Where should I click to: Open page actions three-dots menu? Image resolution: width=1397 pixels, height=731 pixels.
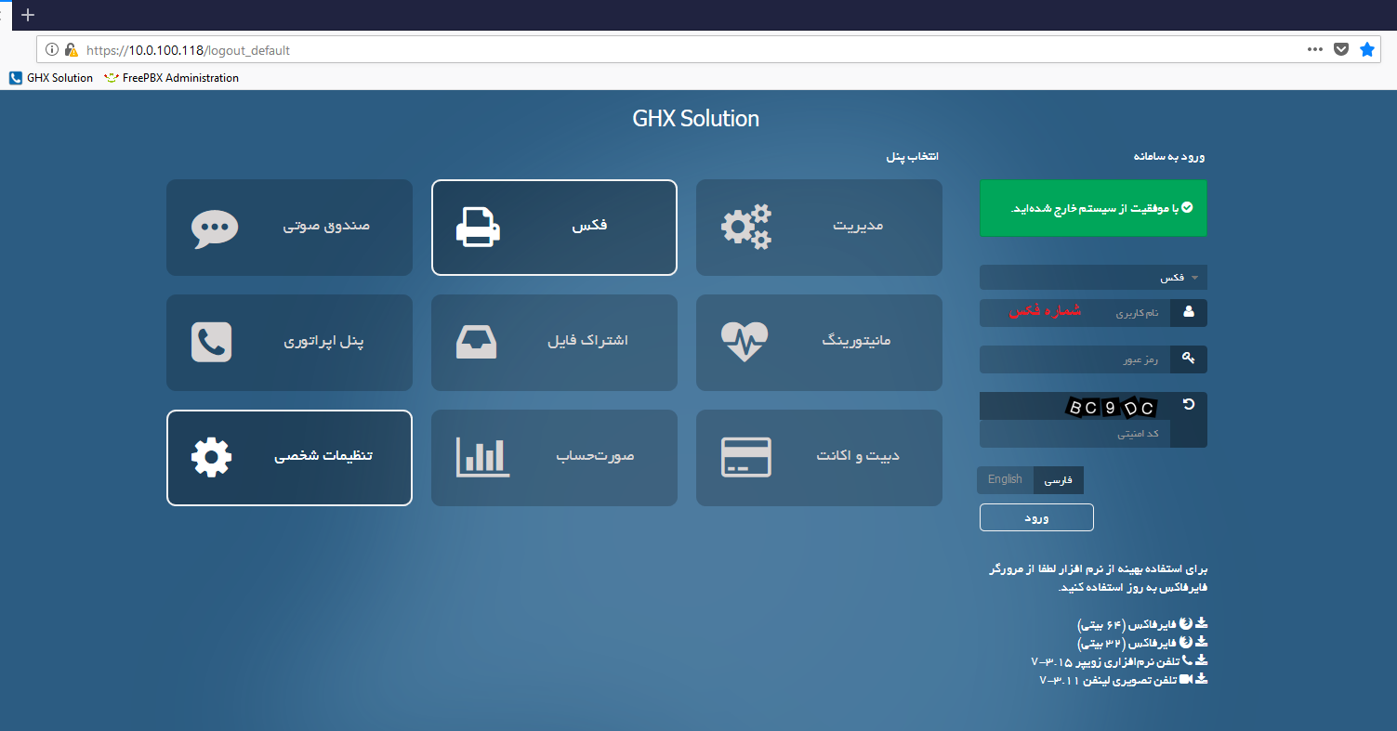pyautogui.click(x=1315, y=49)
